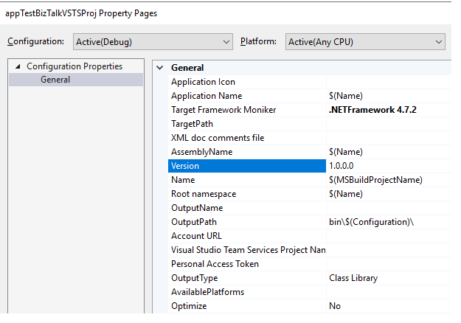The height and width of the screenshot is (323, 461).
Task: Click the empty Account URL value field
Action: (x=389, y=236)
